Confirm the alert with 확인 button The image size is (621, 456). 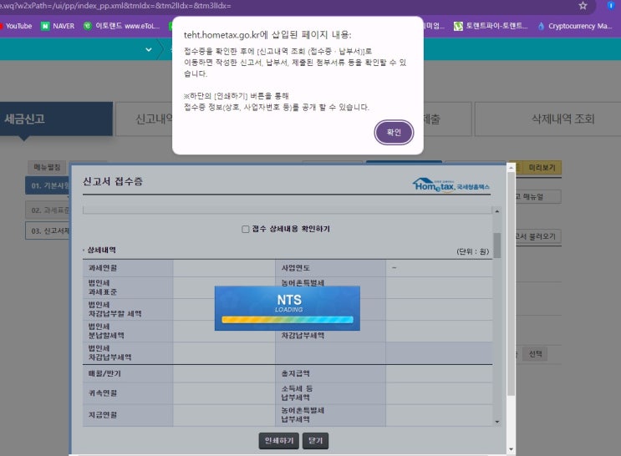pyautogui.click(x=394, y=132)
